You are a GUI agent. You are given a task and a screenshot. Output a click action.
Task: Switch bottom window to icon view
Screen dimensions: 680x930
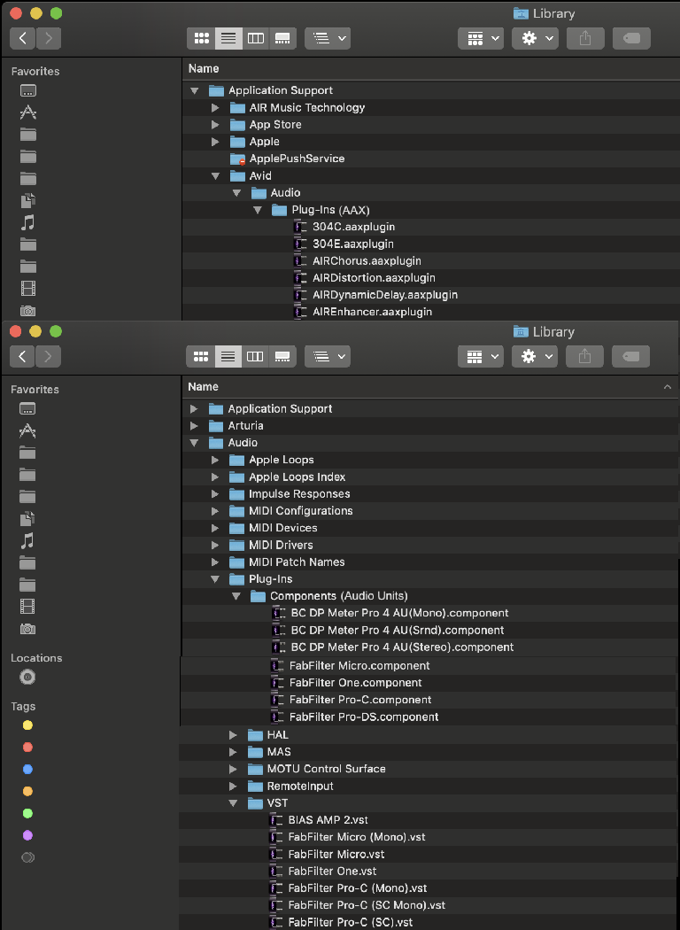[x=201, y=356]
